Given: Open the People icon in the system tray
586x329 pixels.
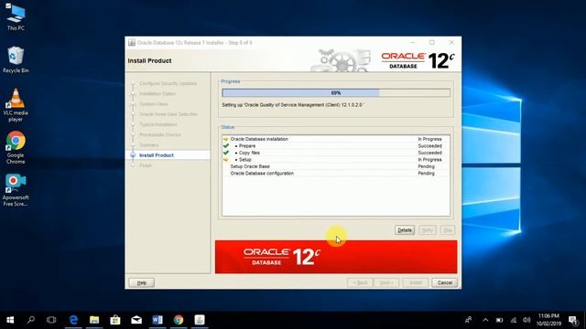Looking at the screenshot, I should (x=468, y=320).
